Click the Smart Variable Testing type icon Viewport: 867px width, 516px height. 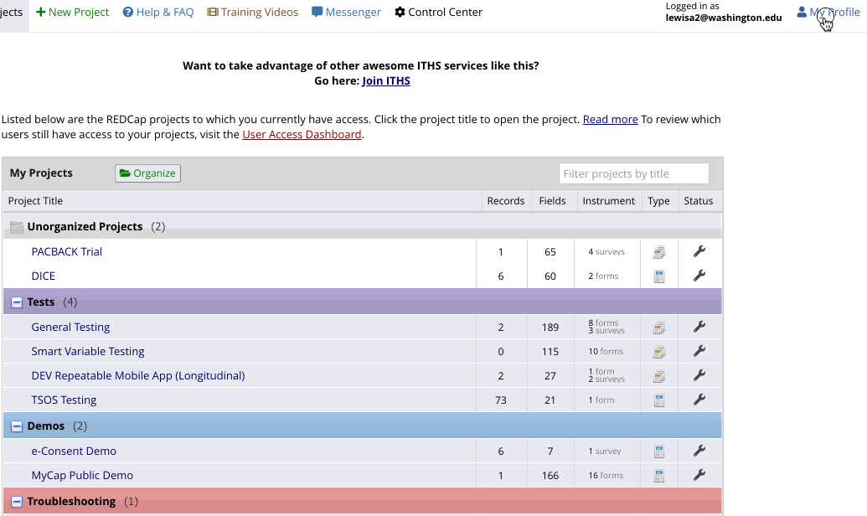pos(658,352)
